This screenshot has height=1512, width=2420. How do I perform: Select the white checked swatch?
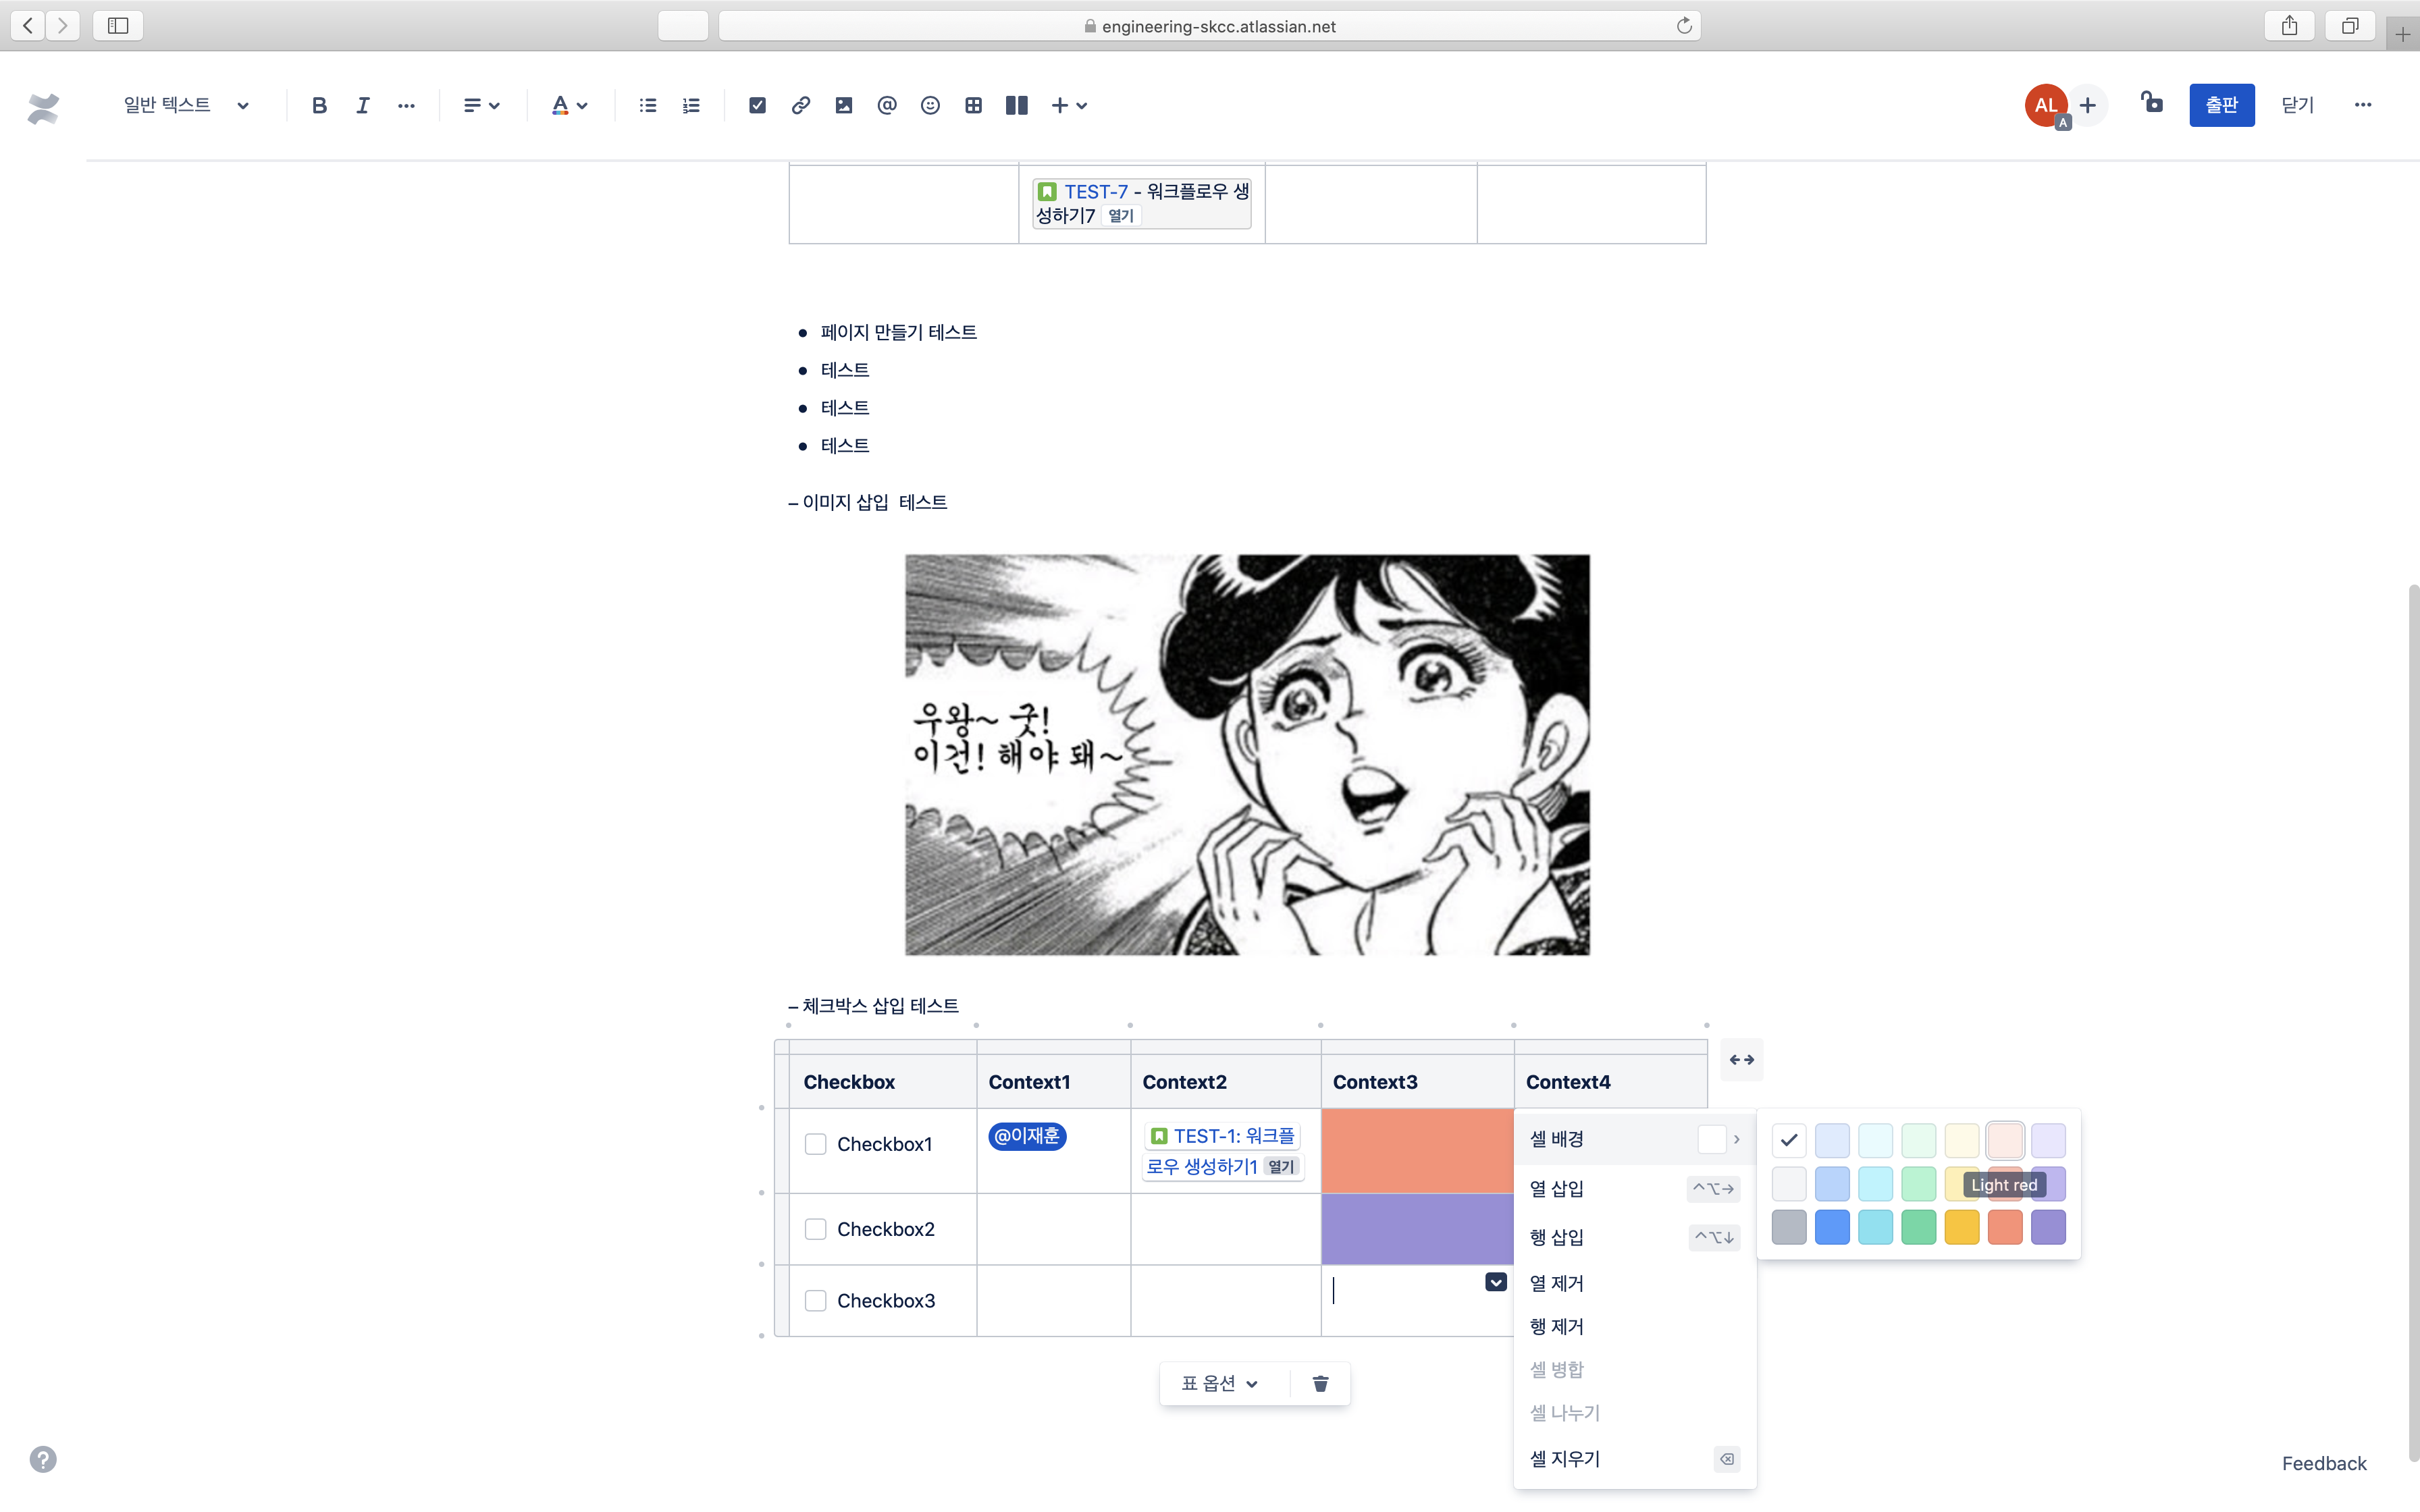[1789, 1140]
